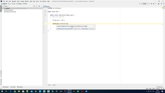Open the Navigate menu

[x=14, y=1]
